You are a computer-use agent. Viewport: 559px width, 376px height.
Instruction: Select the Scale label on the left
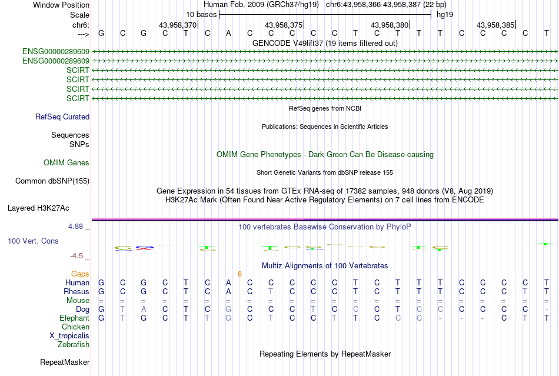[x=80, y=15]
